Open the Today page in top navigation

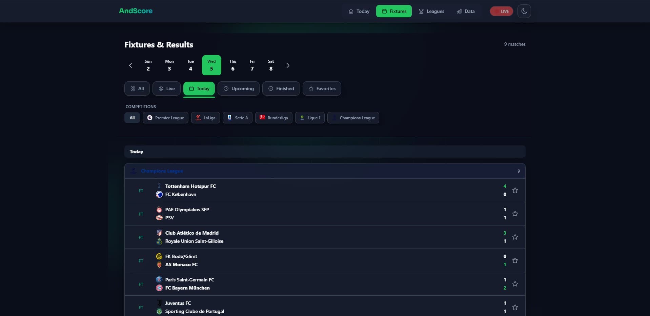click(359, 11)
